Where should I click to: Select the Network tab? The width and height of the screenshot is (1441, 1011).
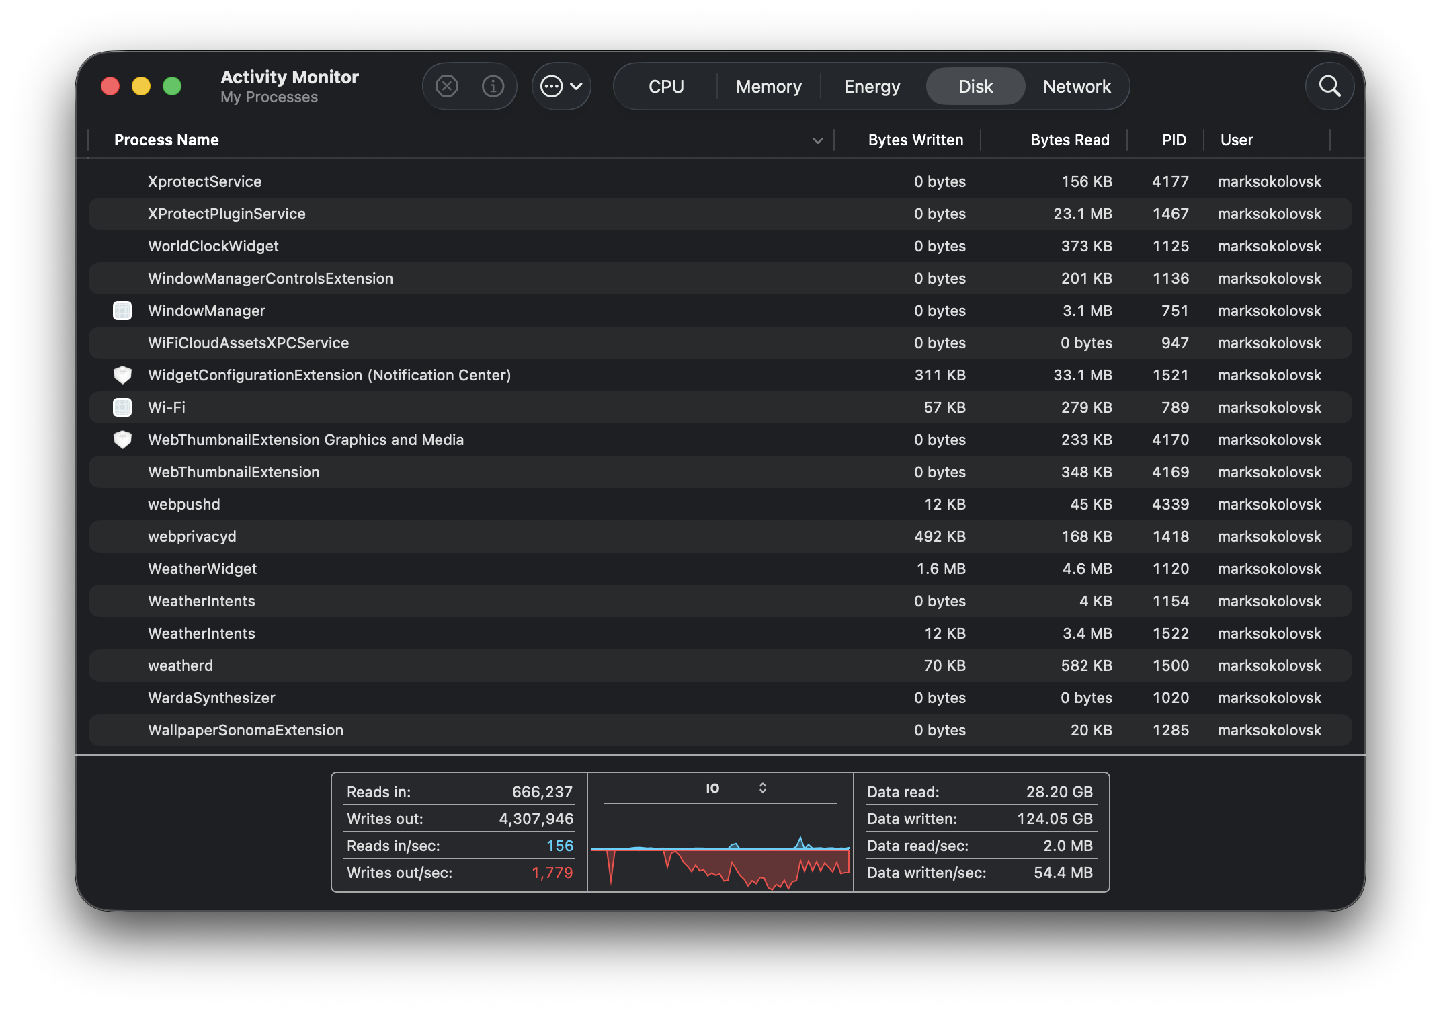click(1076, 87)
